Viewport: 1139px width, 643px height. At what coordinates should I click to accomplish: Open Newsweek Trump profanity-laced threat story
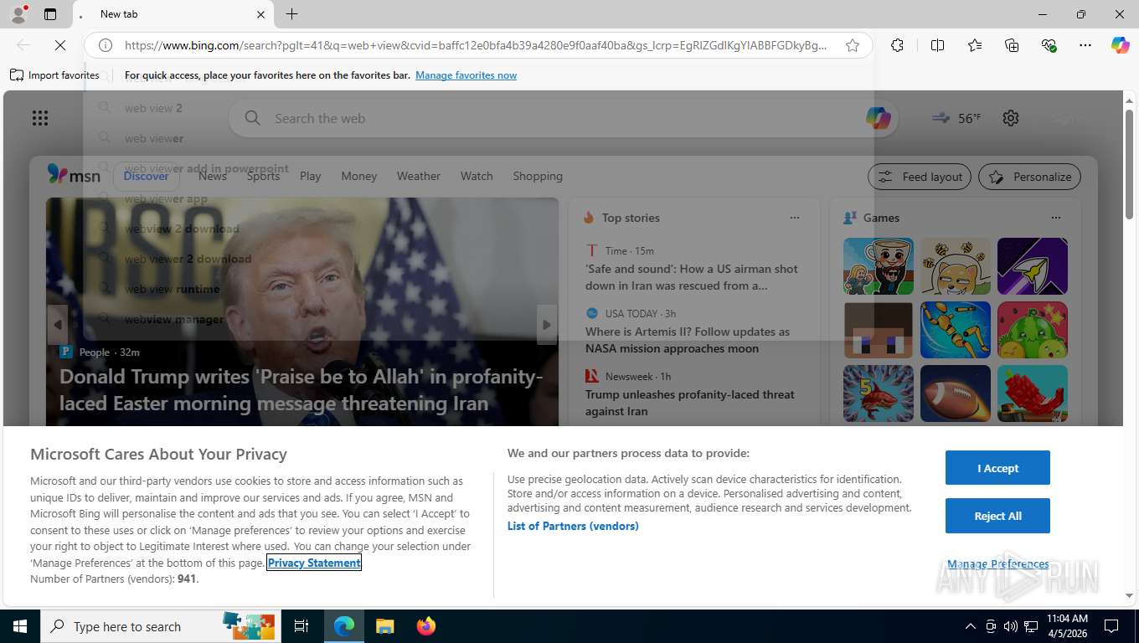click(x=690, y=403)
